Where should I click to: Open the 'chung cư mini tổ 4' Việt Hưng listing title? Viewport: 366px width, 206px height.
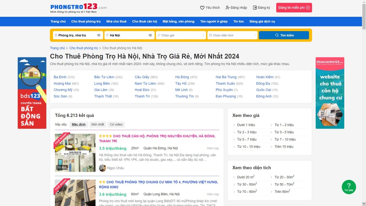coord(159,185)
